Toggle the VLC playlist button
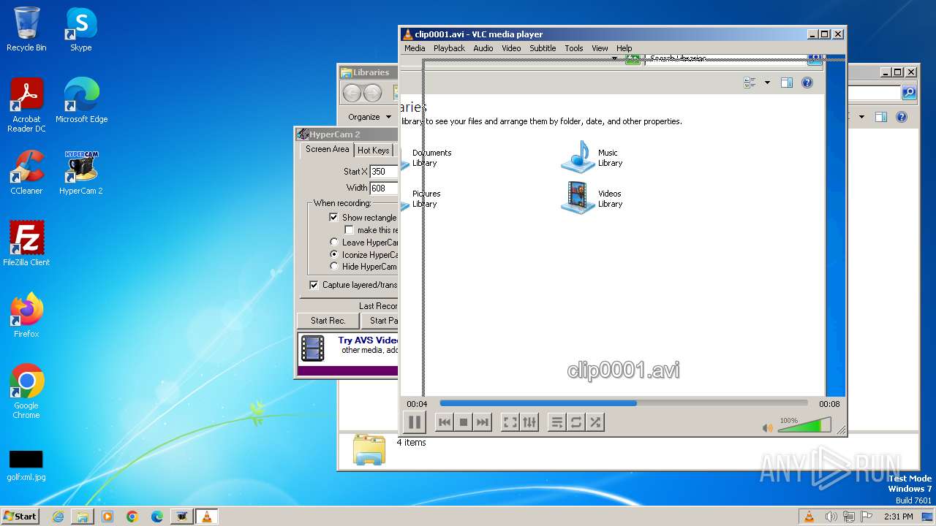This screenshot has height=526, width=936. point(557,422)
